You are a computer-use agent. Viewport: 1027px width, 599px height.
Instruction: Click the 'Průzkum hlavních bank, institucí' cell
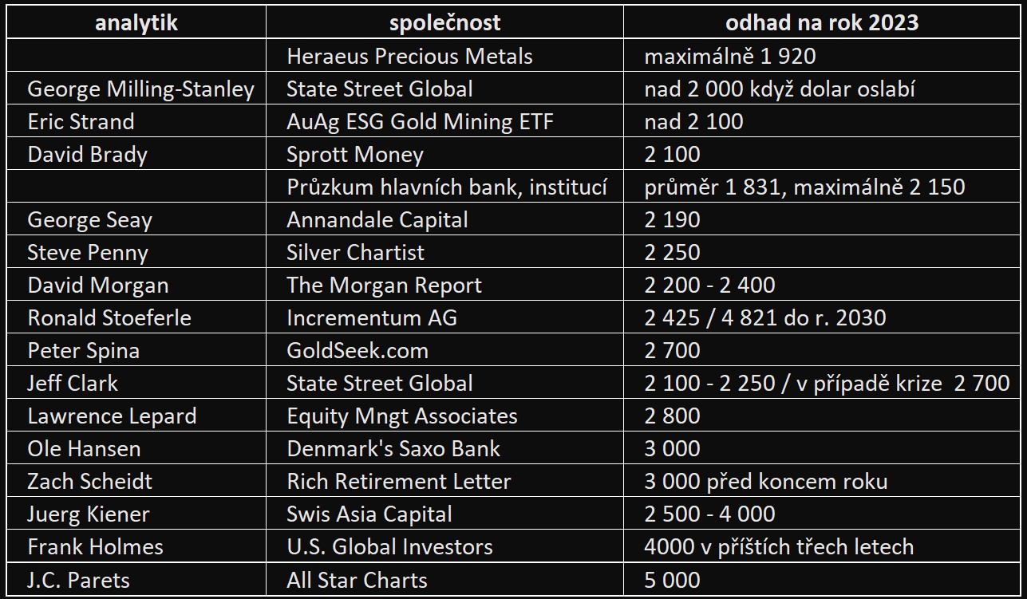pyautogui.click(x=444, y=187)
